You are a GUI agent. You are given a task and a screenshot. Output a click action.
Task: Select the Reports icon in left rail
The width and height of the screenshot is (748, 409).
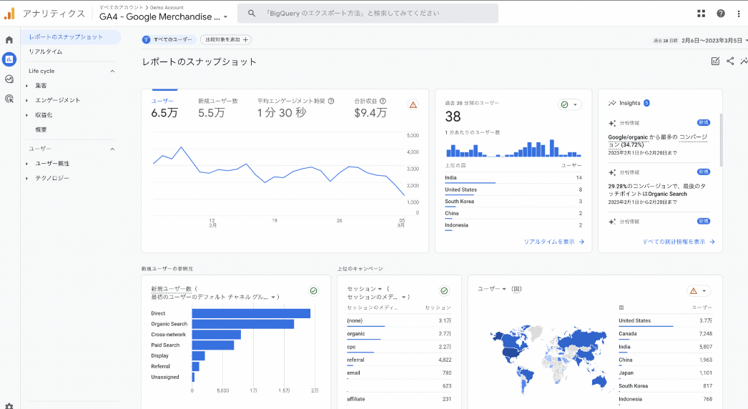[x=9, y=59]
